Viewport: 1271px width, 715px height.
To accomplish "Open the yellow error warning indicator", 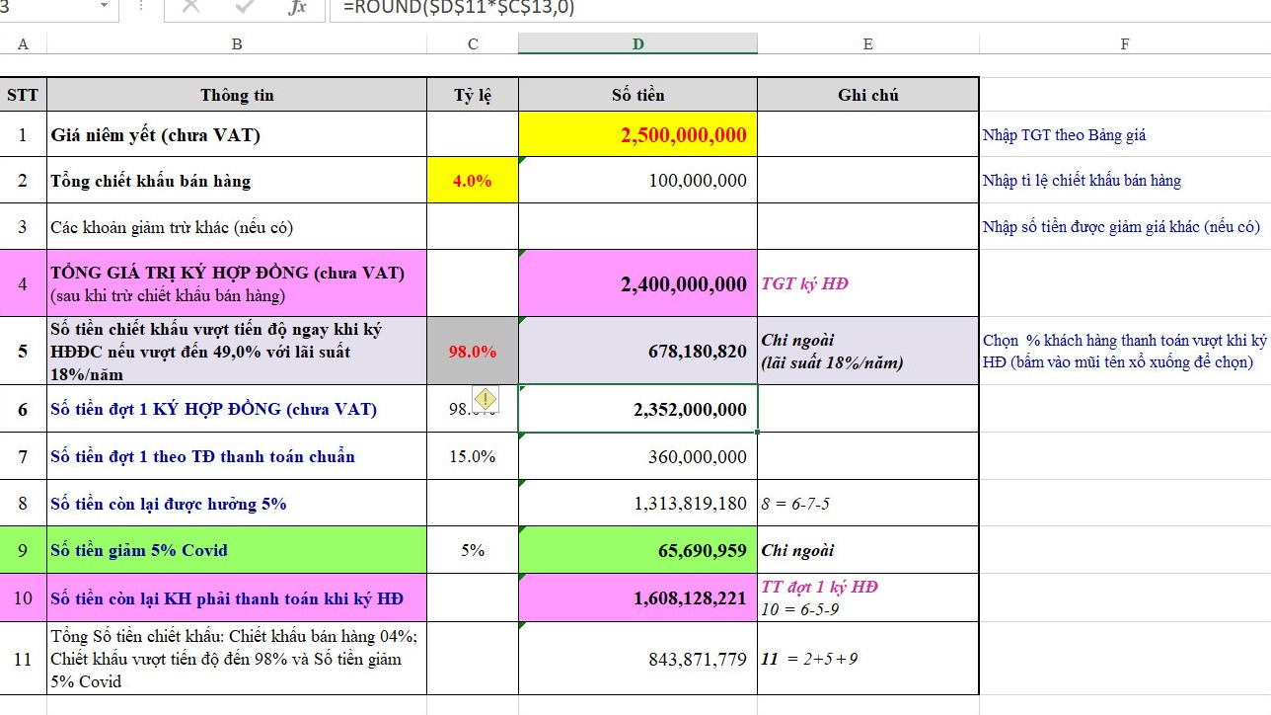I will point(486,399).
